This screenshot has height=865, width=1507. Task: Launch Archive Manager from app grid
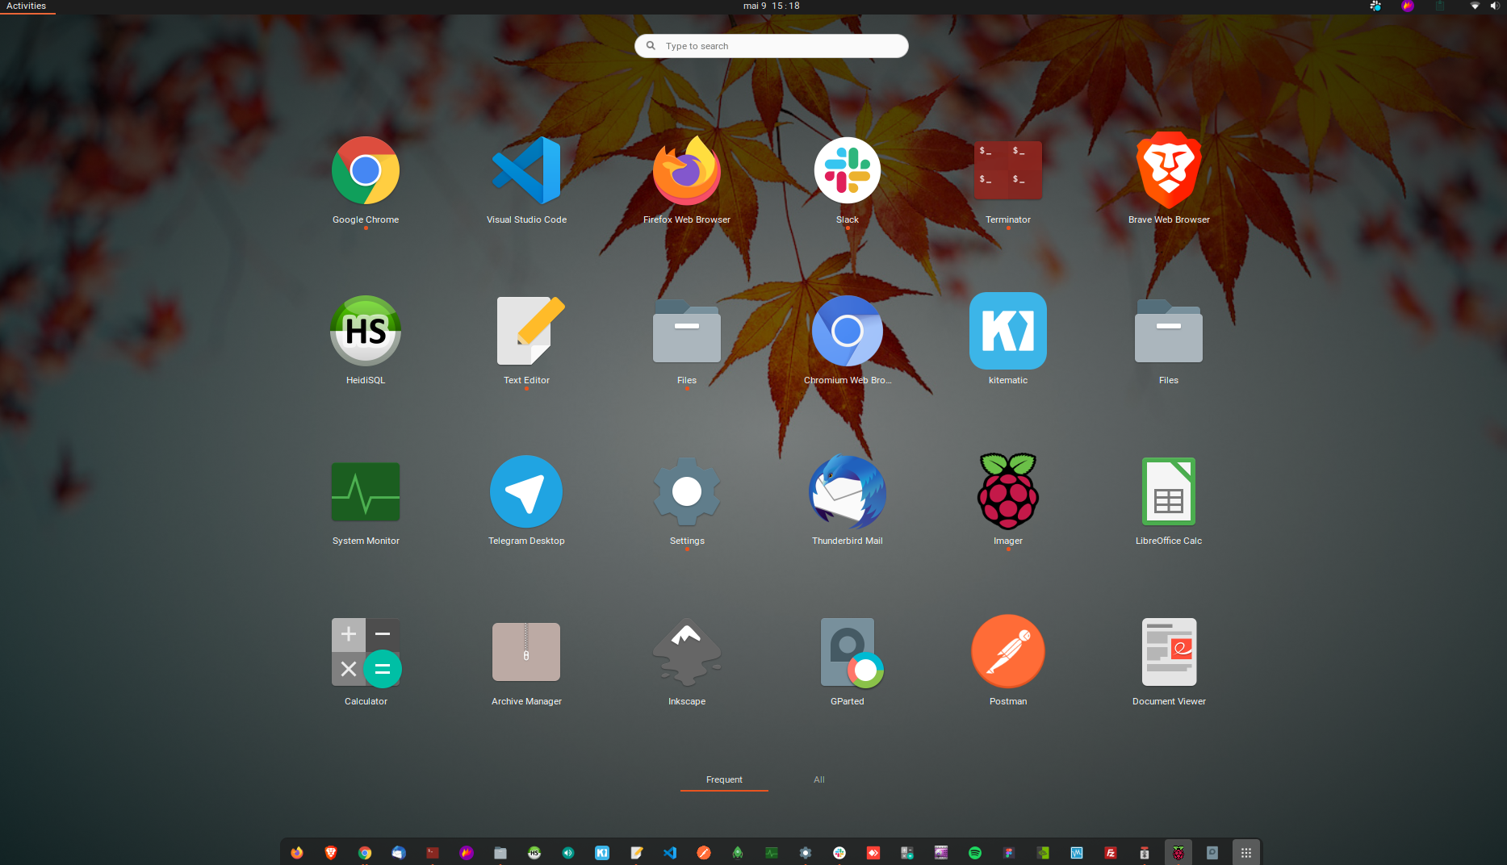tap(526, 653)
